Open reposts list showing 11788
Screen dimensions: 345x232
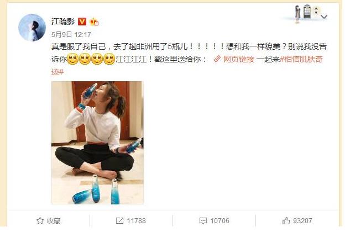pos(136,221)
